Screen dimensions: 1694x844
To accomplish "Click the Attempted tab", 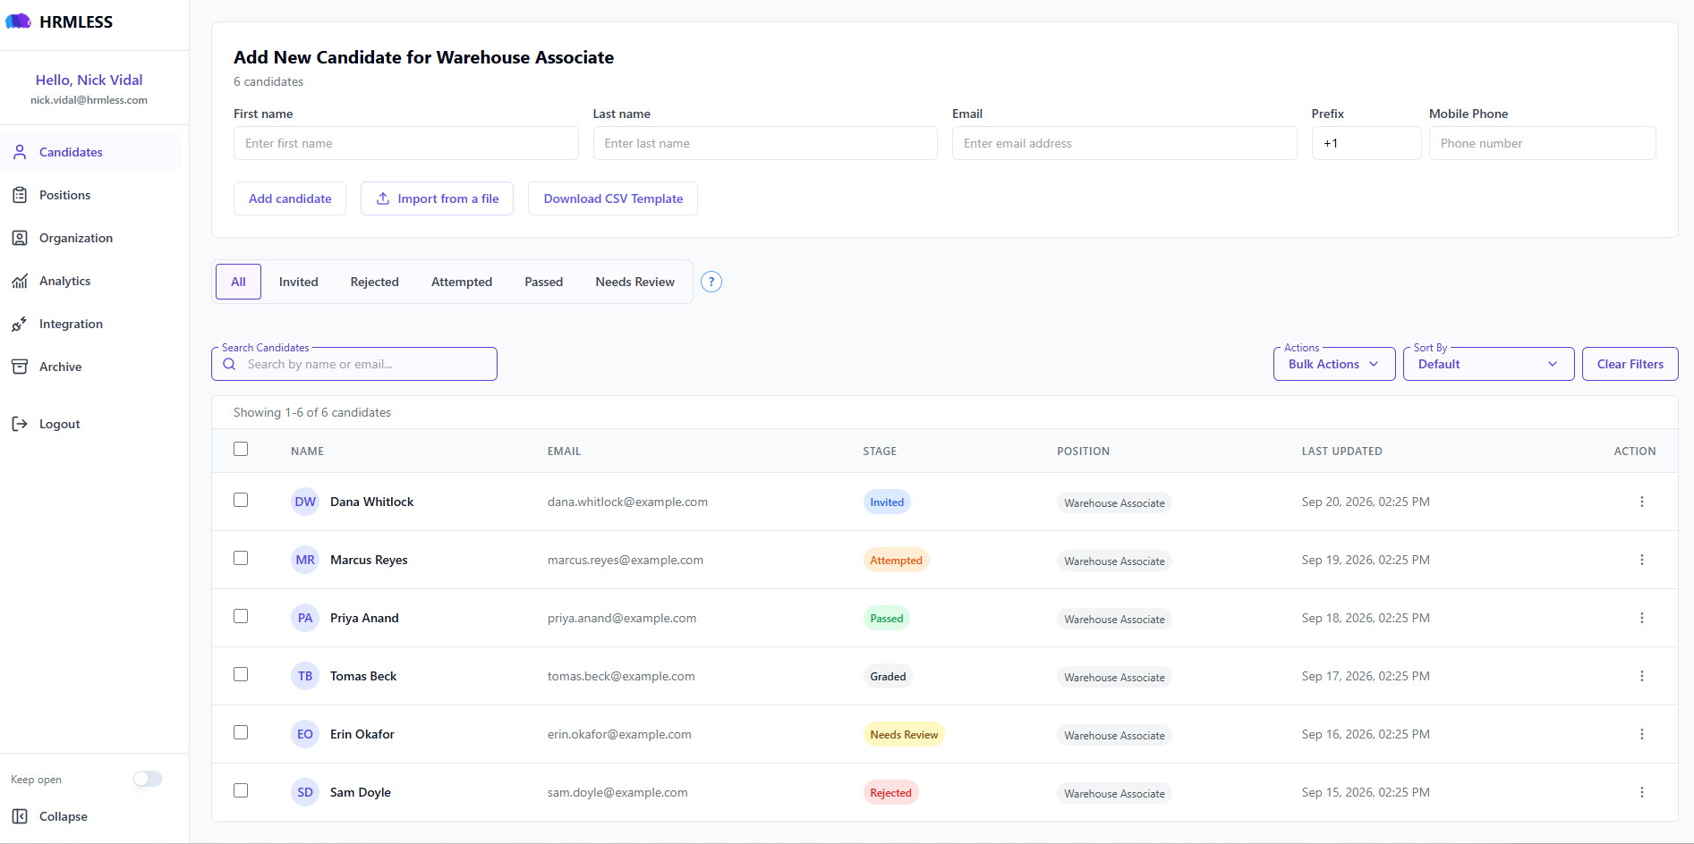I will click(462, 282).
